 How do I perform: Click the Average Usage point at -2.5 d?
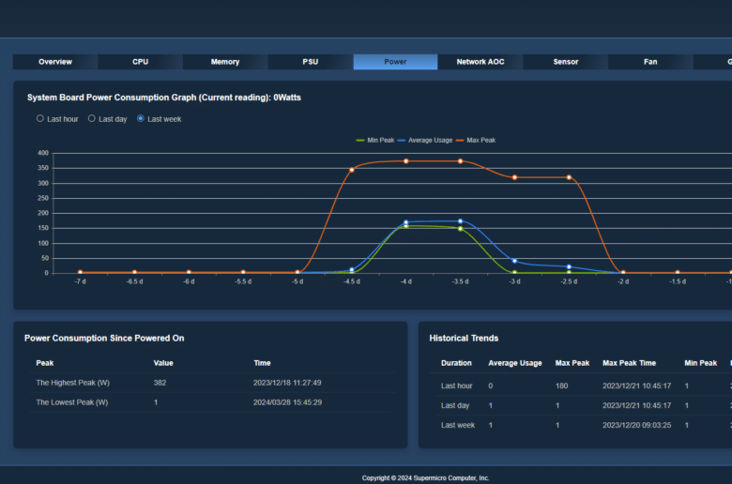pyautogui.click(x=569, y=267)
